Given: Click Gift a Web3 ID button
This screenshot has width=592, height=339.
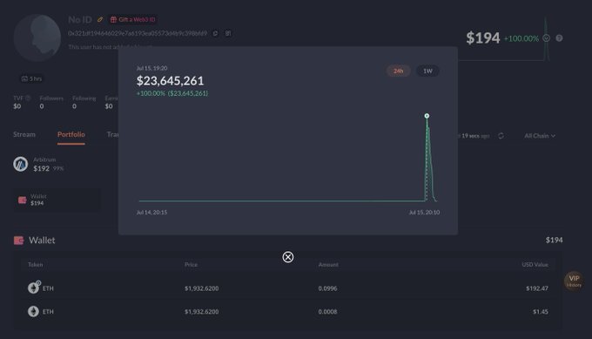Looking at the screenshot, I should pyautogui.click(x=133, y=19).
